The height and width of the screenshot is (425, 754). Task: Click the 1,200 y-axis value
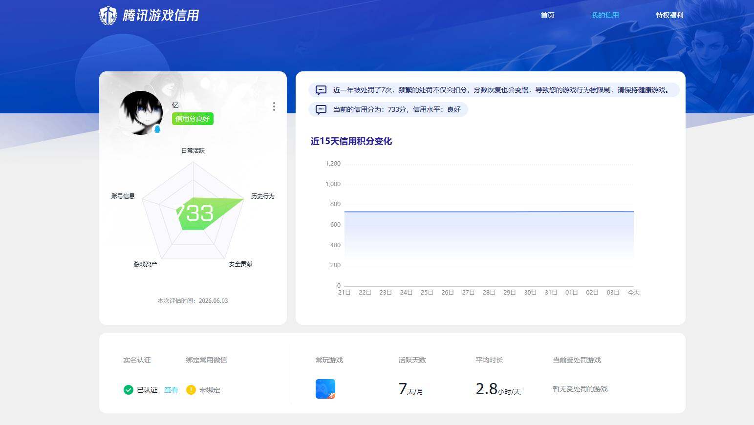pyautogui.click(x=333, y=164)
